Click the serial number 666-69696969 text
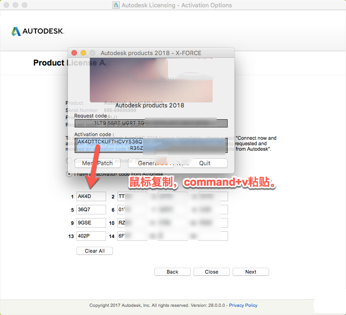Viewport: 346px width, 315px height. (x=120, y=110)
